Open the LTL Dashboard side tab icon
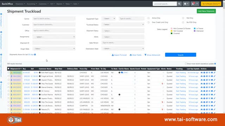The width and height of the screenshot is (225, 126). (1, 14)
